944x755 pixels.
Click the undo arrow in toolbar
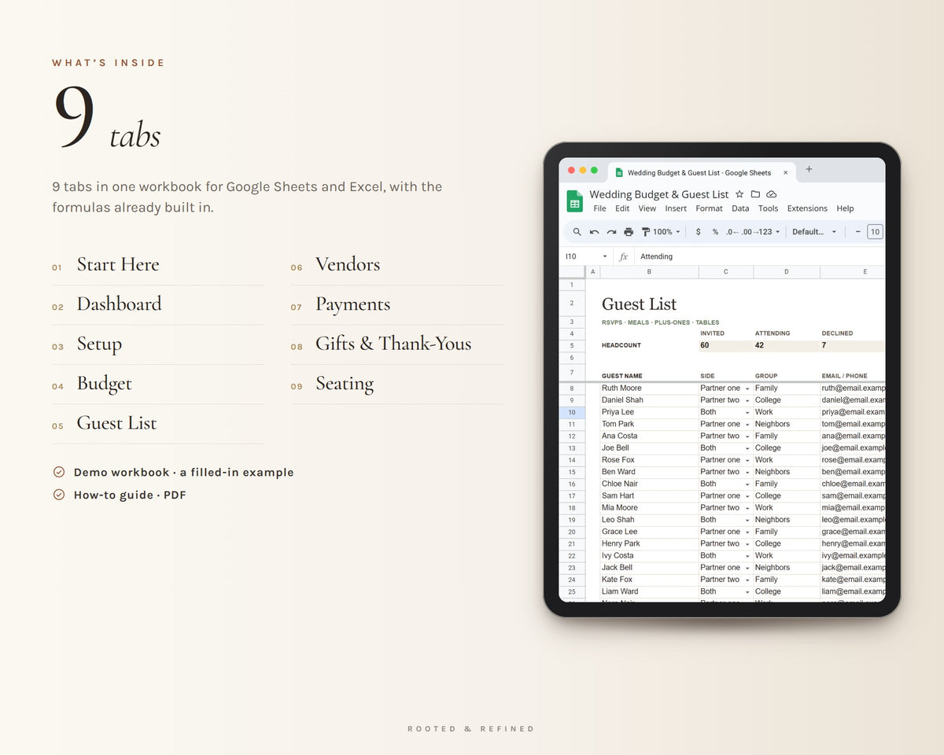(x=594, y=232)
